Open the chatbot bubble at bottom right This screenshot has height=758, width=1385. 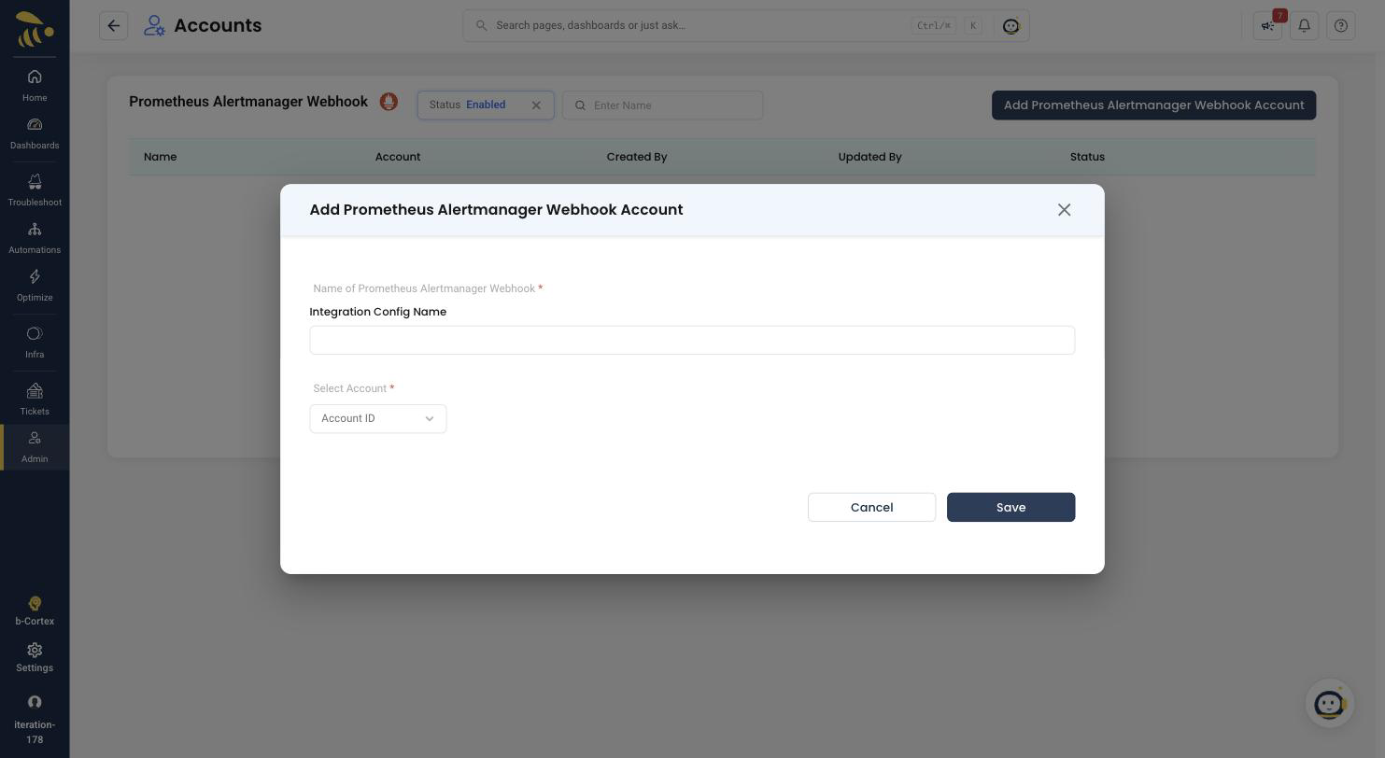pyautogui.click(x=1329, y=703)
